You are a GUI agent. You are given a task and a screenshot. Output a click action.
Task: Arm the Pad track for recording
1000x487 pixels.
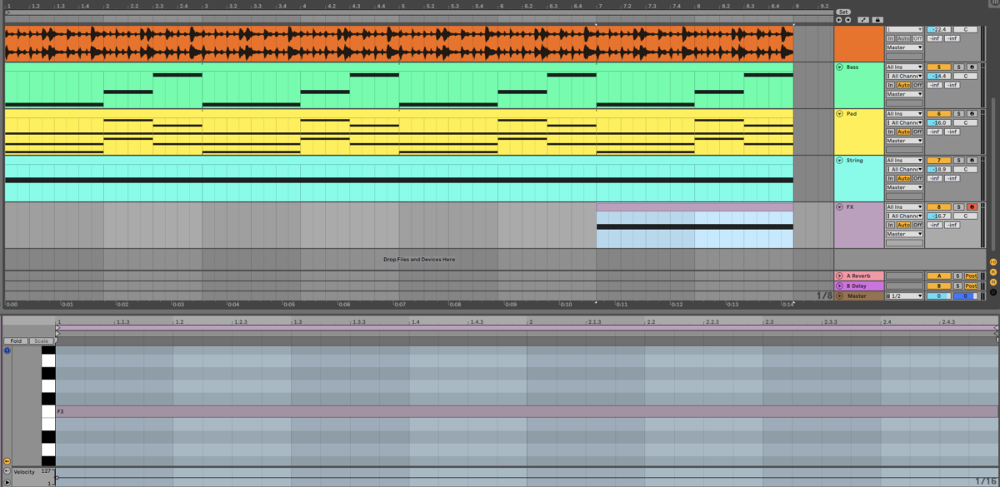pos(972,113)
